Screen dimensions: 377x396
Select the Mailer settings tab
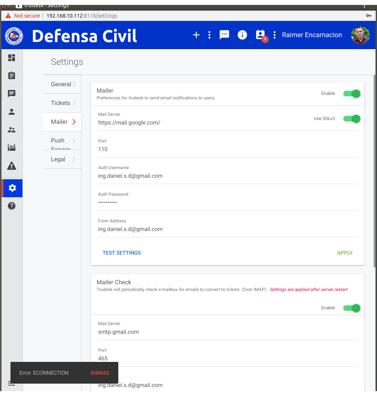click(x=62, y=122)
